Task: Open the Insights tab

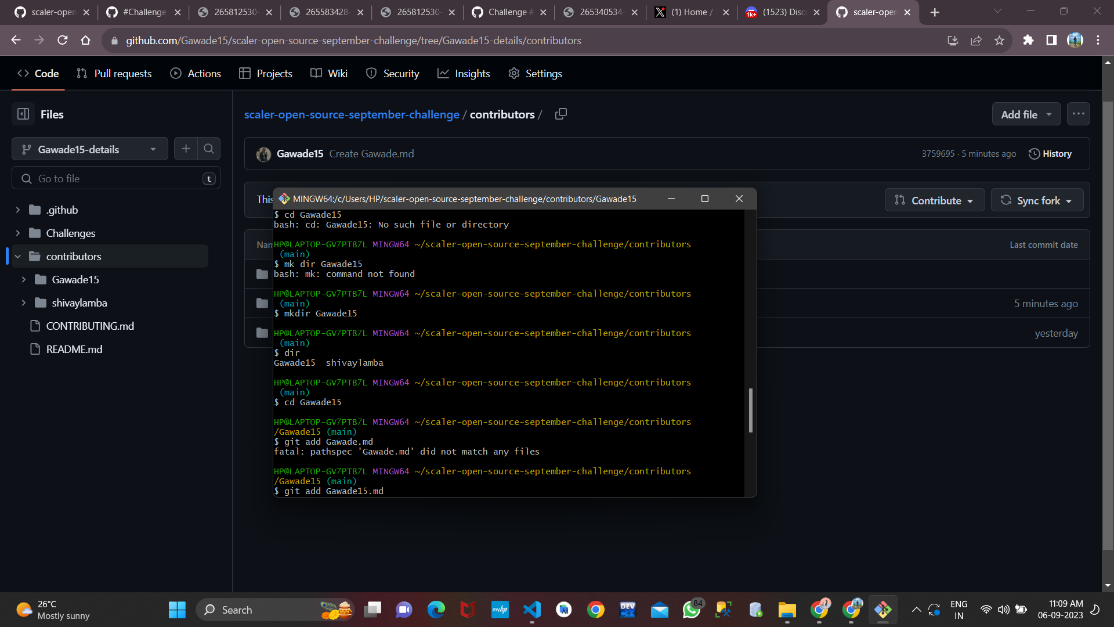Action: coord(464,73)
